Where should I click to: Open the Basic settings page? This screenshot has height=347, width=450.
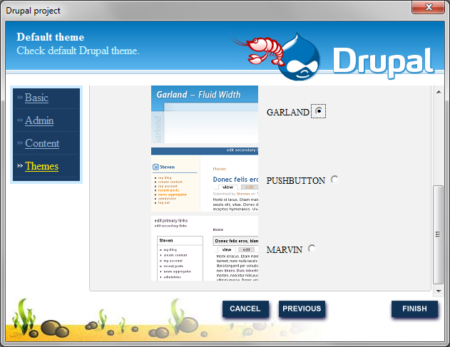(x=36, y=98)
